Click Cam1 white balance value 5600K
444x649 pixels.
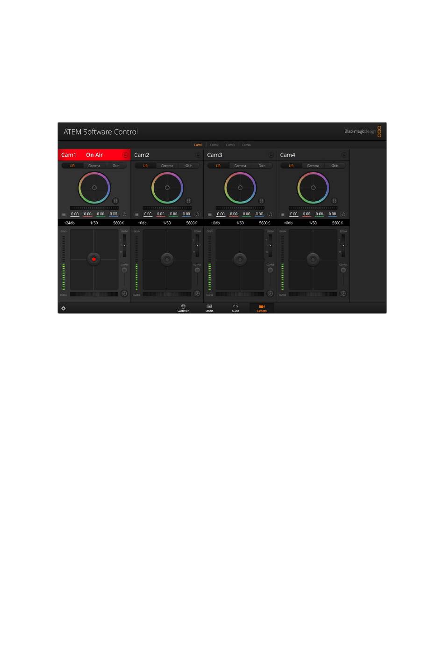pyautogui.click(x=119, y=223)
